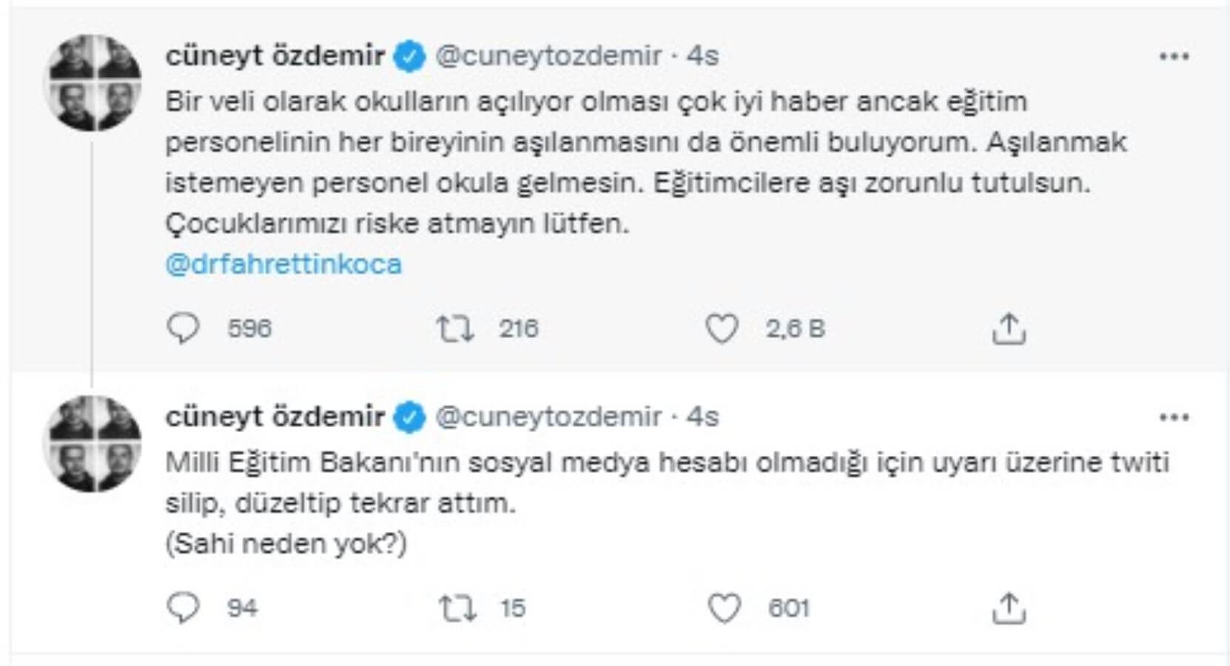Open the @drfahrettinkoca mention link
This screenshot has height=666, width=1230.
[x=283, y=264]
